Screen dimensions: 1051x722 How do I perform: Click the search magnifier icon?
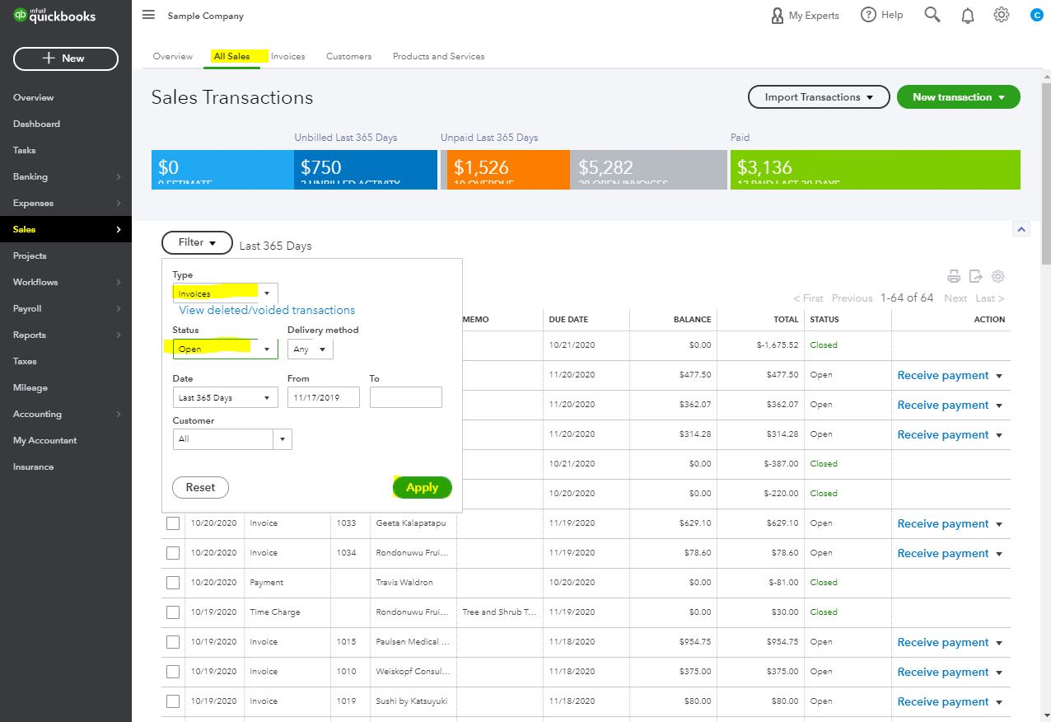(932, 15)
